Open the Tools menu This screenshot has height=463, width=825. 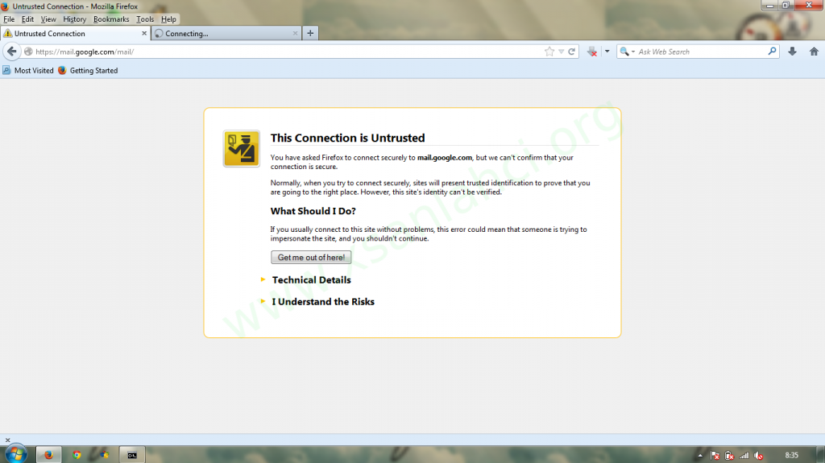[x=145, y=19]
